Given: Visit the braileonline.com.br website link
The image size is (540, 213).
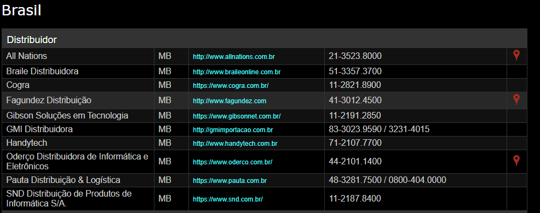Looking at the screenshot, I should (x=237, y=72).
